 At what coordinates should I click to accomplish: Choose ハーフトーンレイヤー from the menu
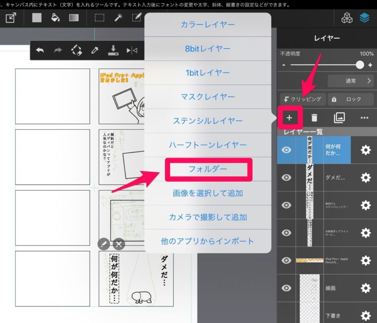tap(208, 145)
